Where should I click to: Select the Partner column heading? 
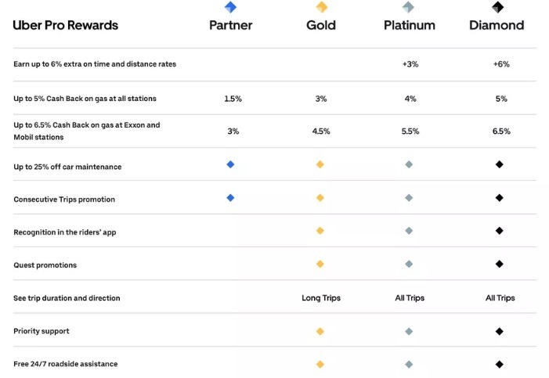click(230, 25)
